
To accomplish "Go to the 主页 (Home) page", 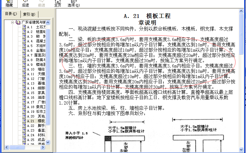I will (58, 4).
